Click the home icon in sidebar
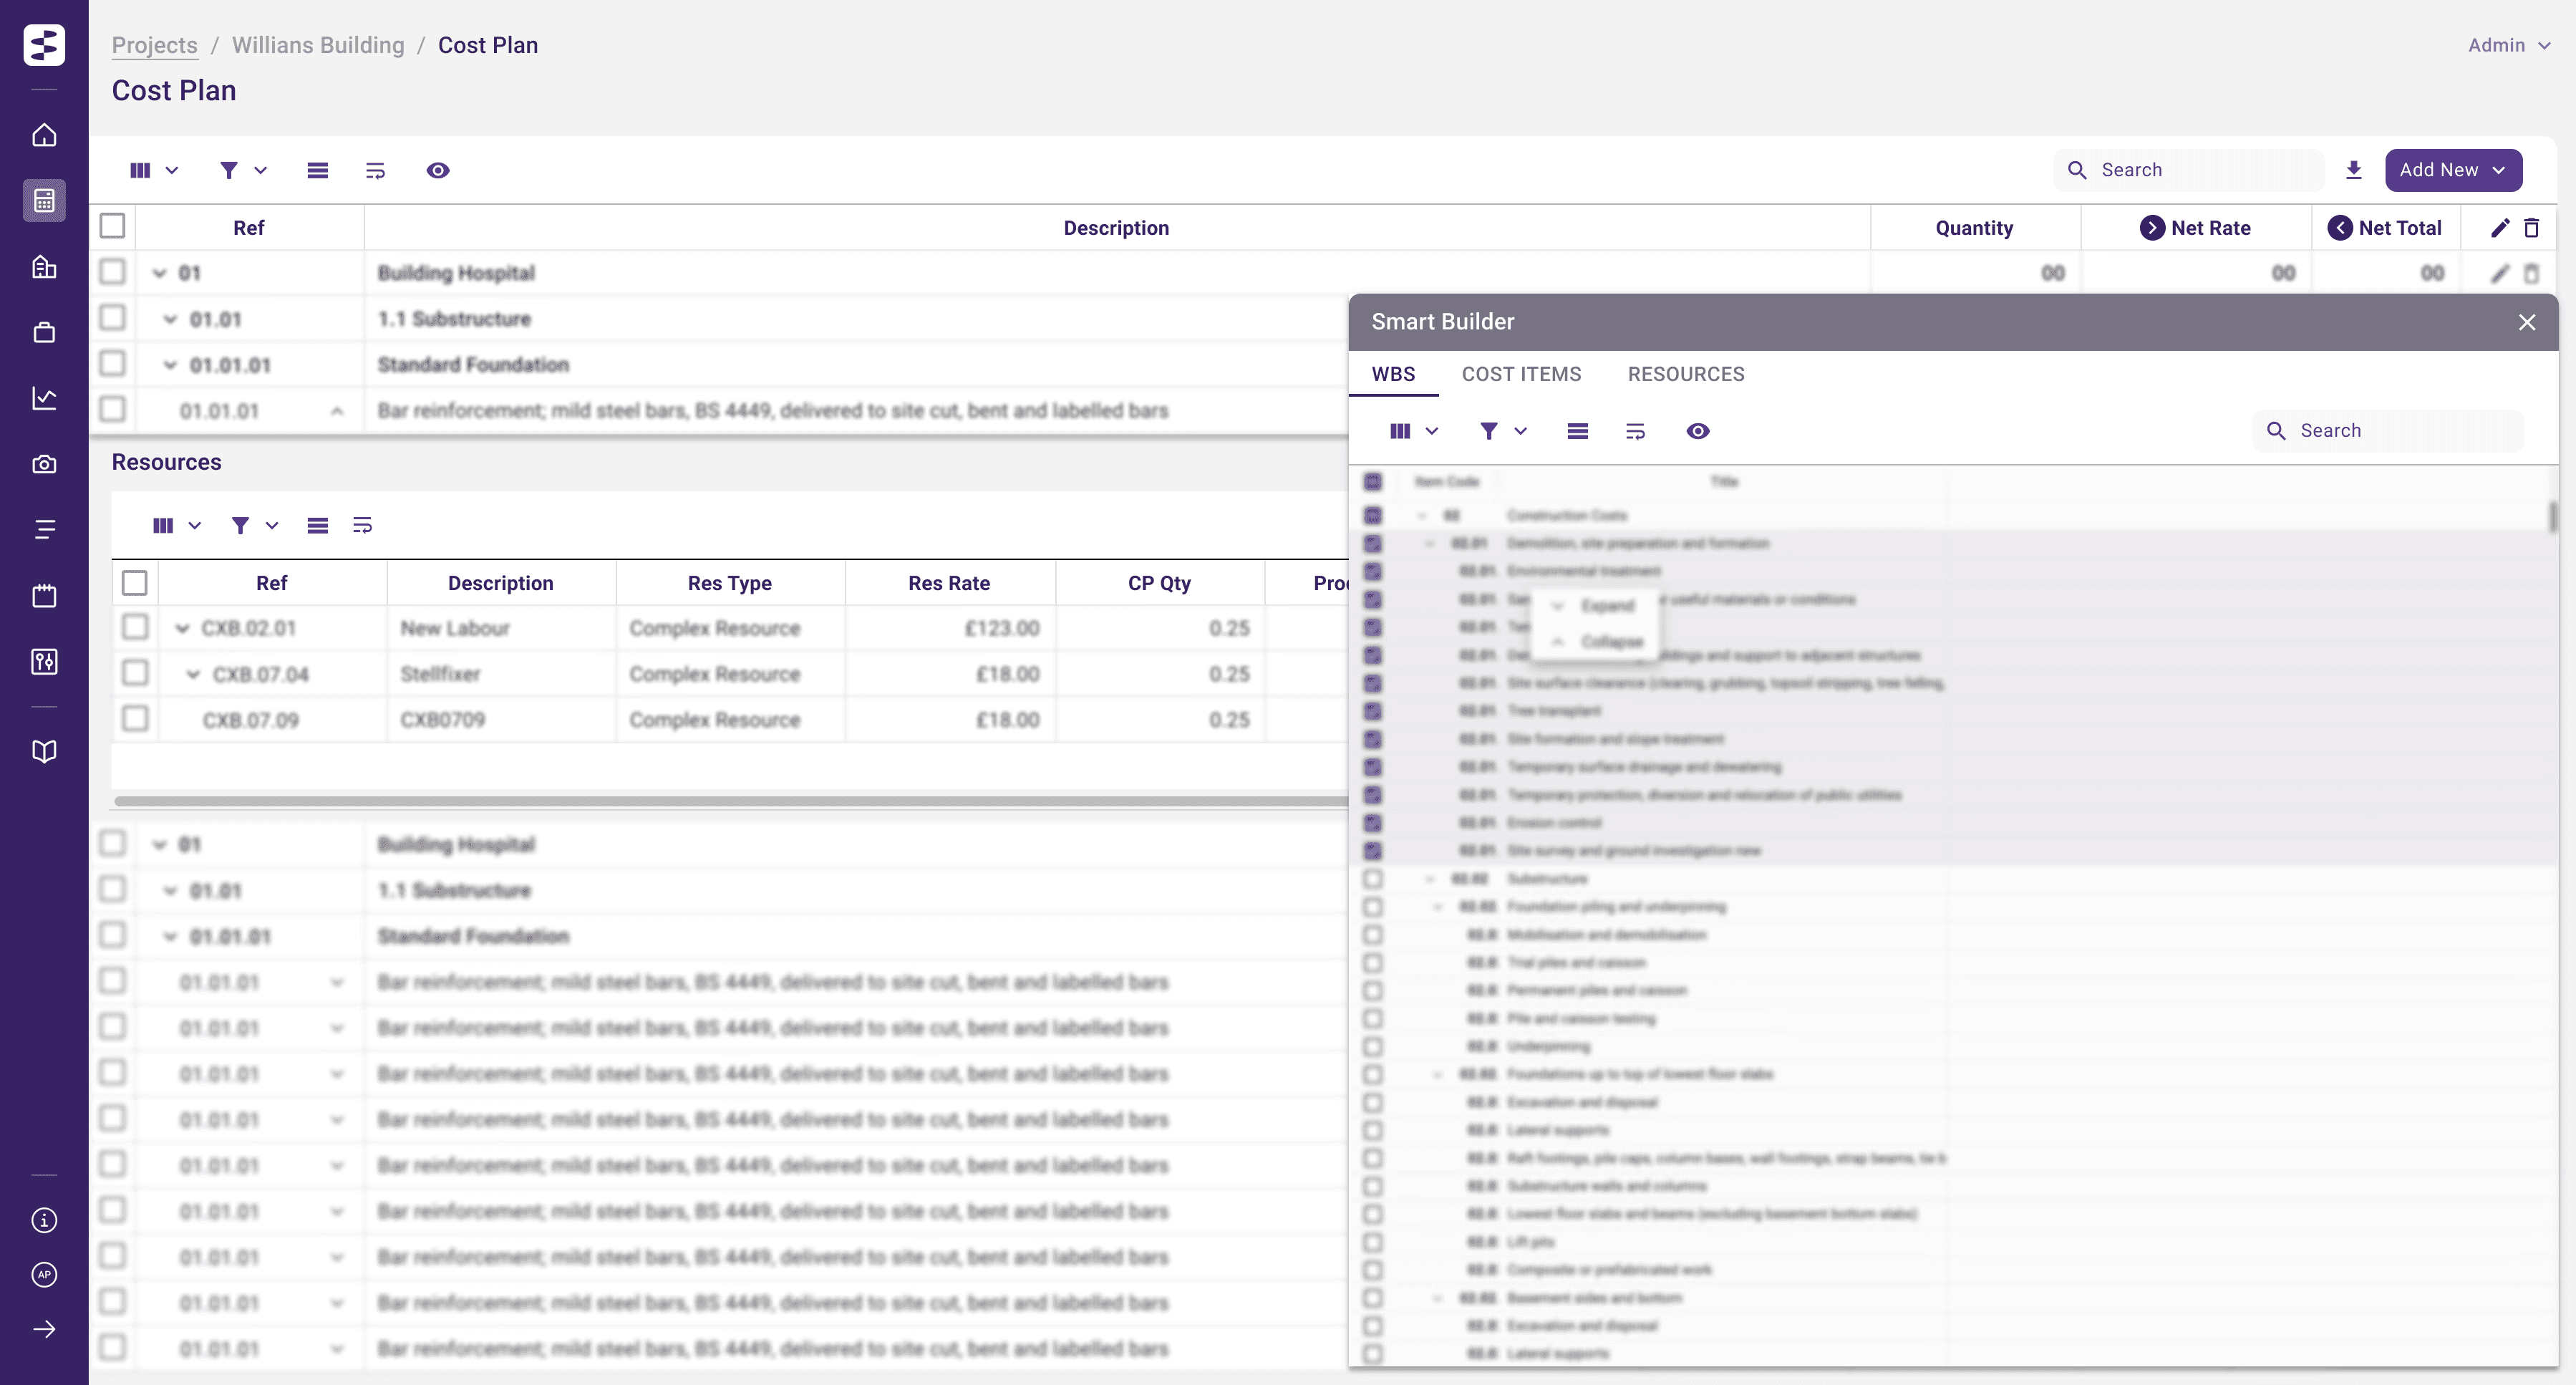Image resolution: width=2576 pixels, height=1385 pixels. tap(44, 135)
